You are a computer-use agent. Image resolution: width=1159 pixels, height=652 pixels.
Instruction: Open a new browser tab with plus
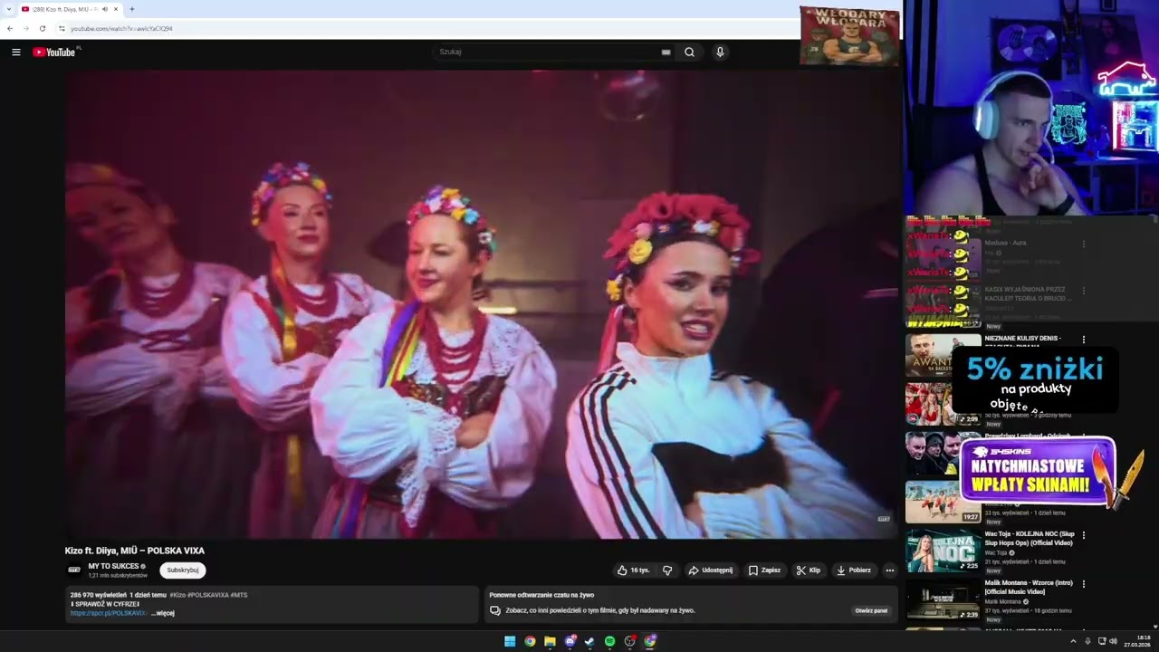click(x=132, y=9)
